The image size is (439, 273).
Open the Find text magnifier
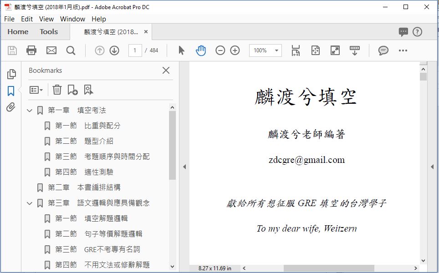[x=71, y=51]
